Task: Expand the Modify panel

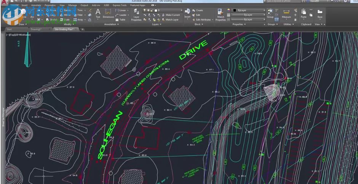Action: pos(68,24)
